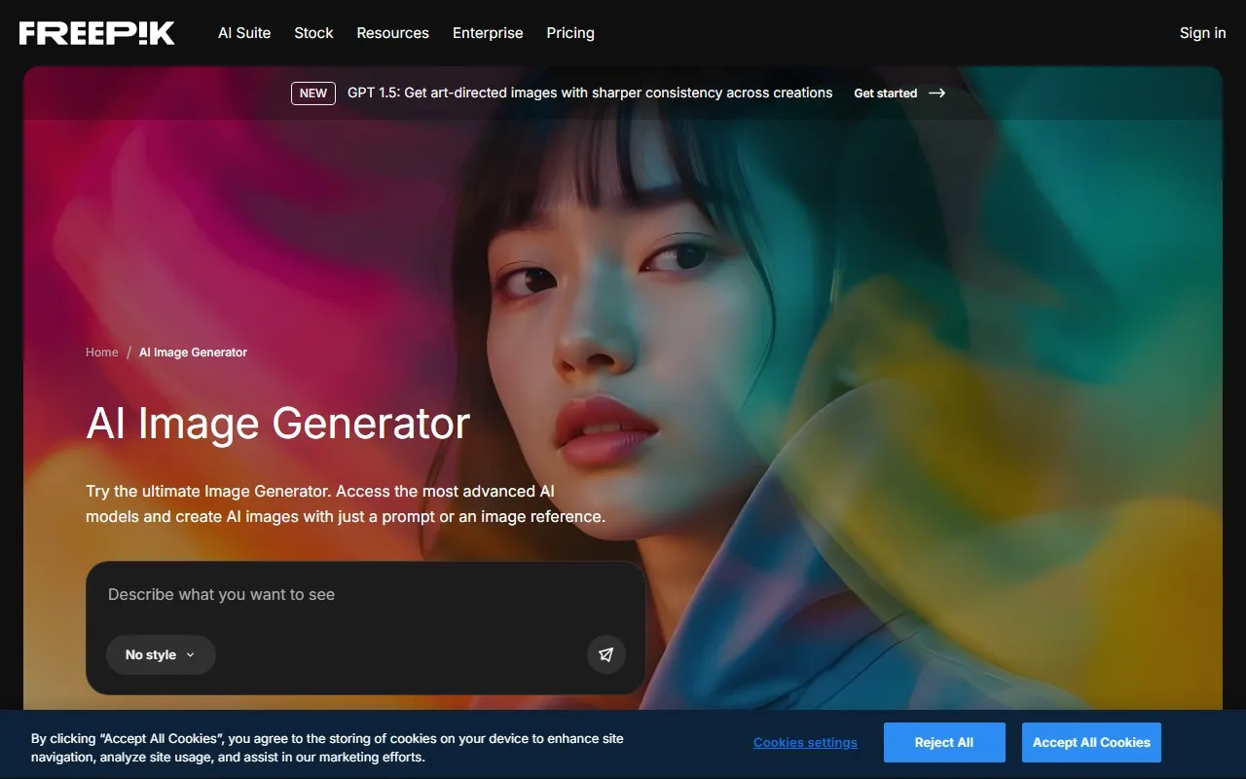Click the GPT 1.5 announcement banner
Viewport: 1246px width, 779px height.
tap(589, 93)
